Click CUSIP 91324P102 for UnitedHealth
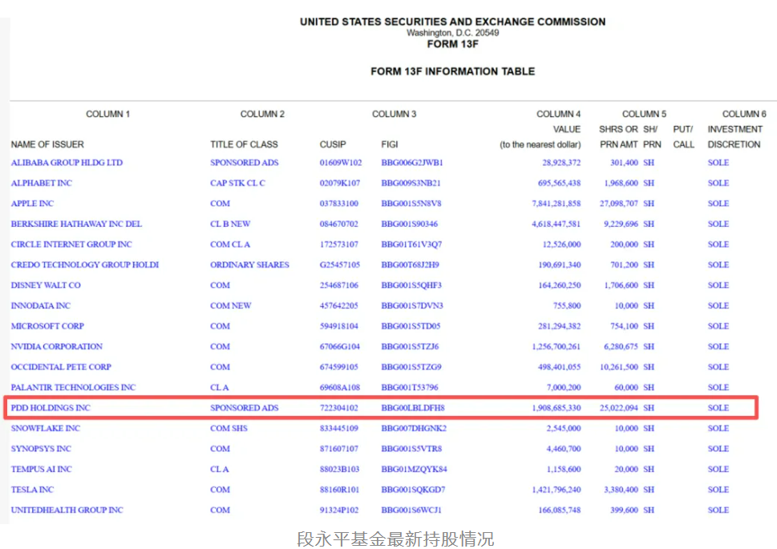This screenshot has width=777, height=549. tap(339, 510)
